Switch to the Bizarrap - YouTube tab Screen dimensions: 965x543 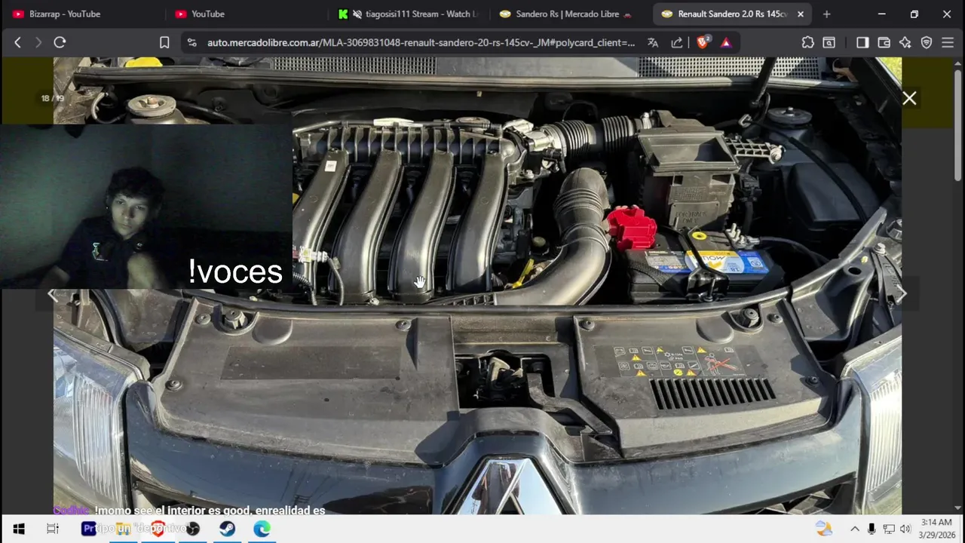click(84, 14)
